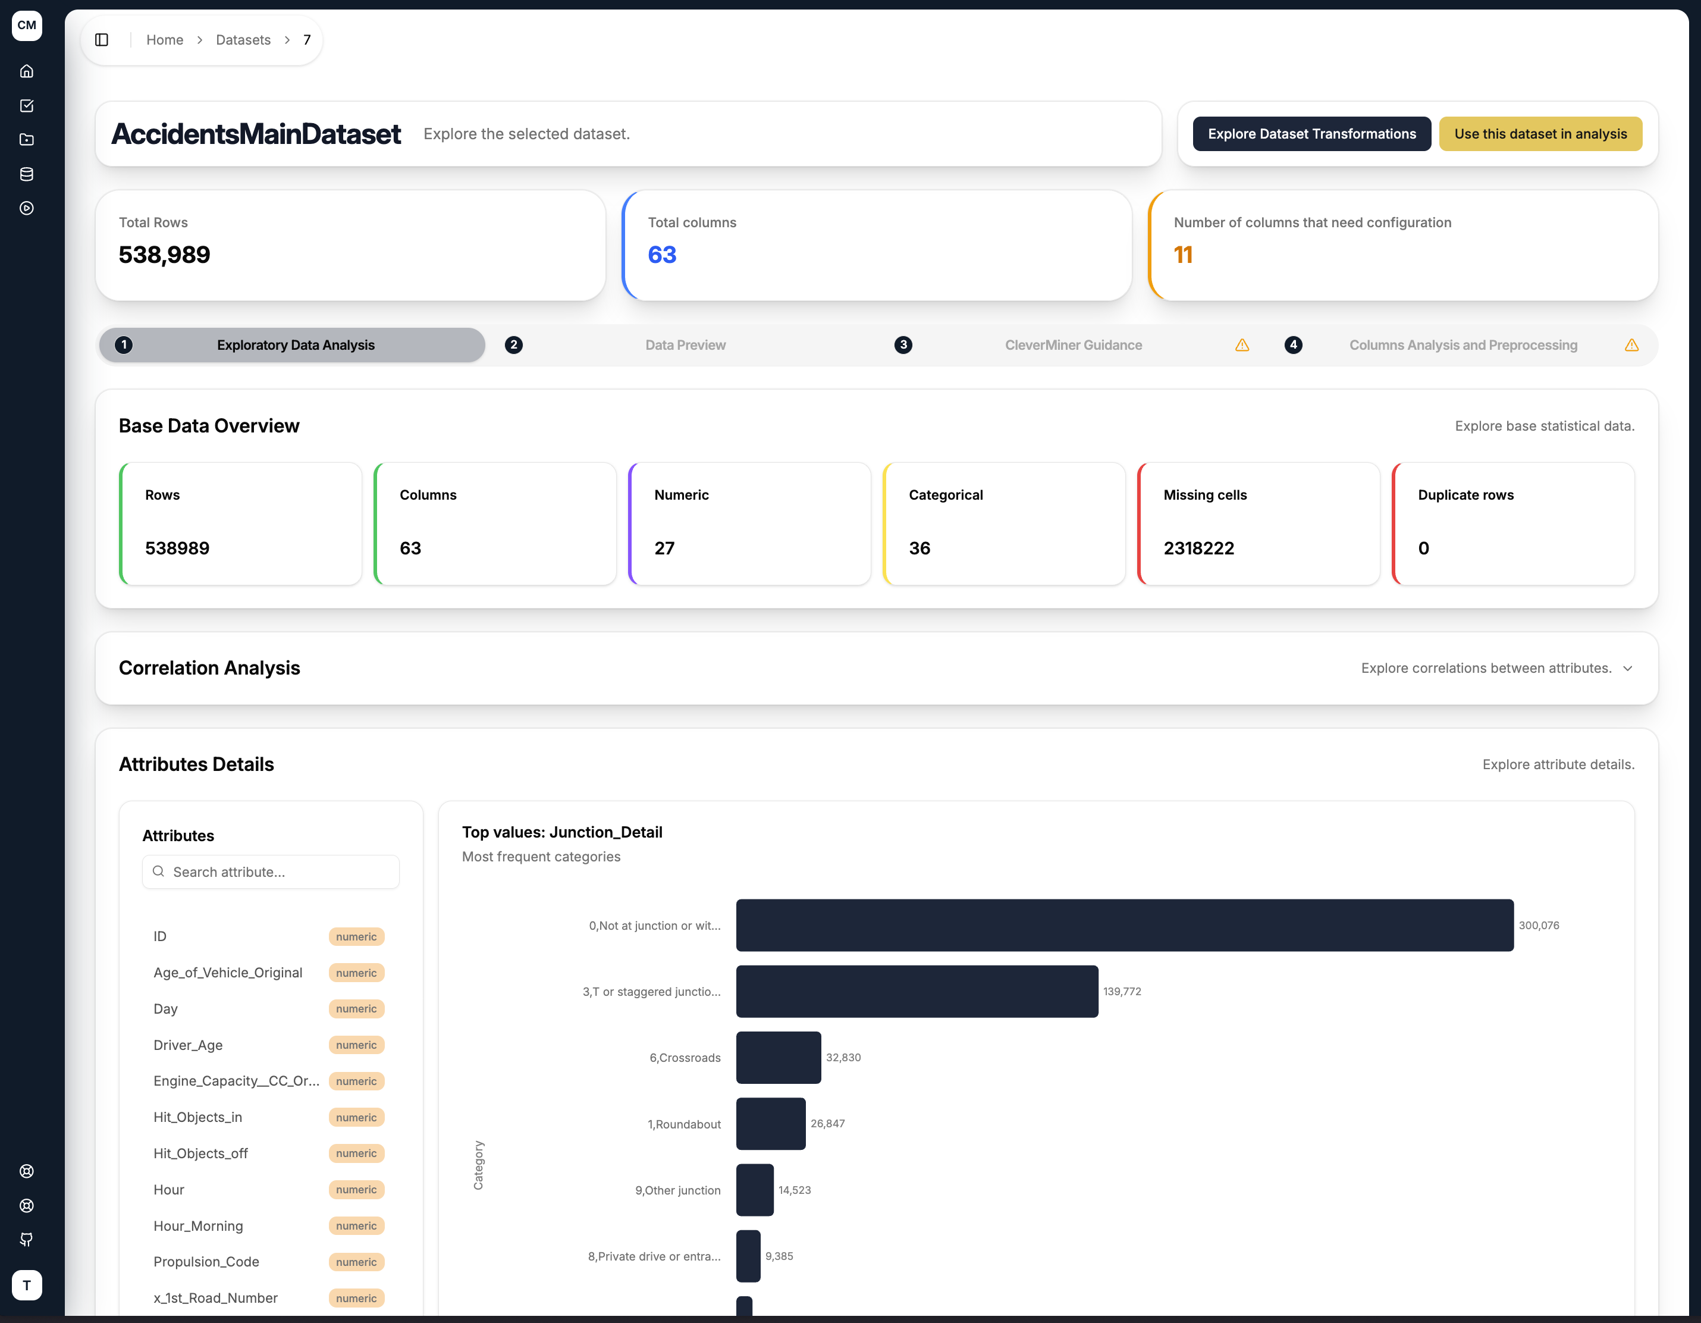The width and height of the screenshot is (1701, 1323).
Task: Click the warning icon beside Columns Analysis and Preprocessing
Action: (x=1631, y=345)
